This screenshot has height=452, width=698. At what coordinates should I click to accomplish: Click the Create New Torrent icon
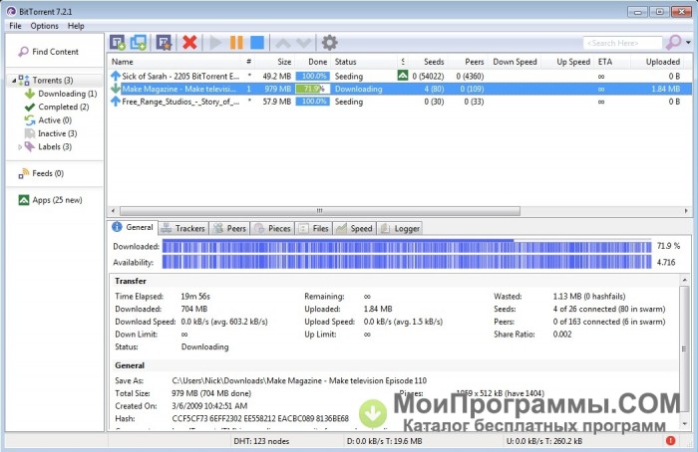coord(164,43)
